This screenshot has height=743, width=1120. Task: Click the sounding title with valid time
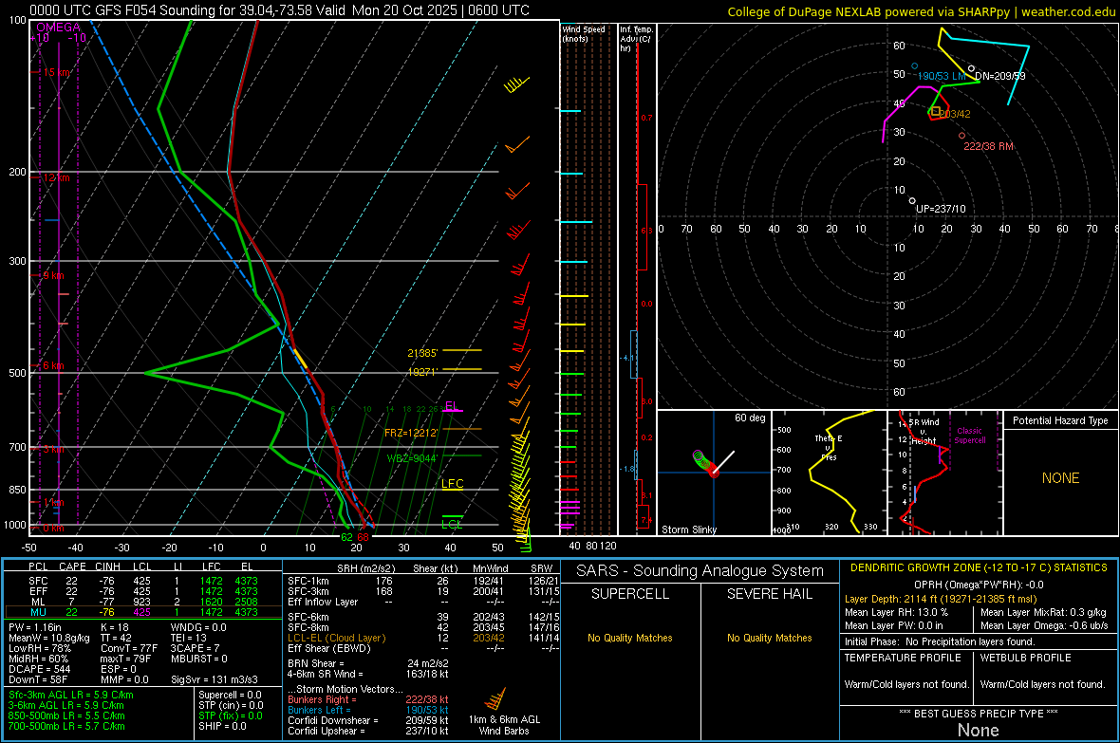(x=279, y=10)
